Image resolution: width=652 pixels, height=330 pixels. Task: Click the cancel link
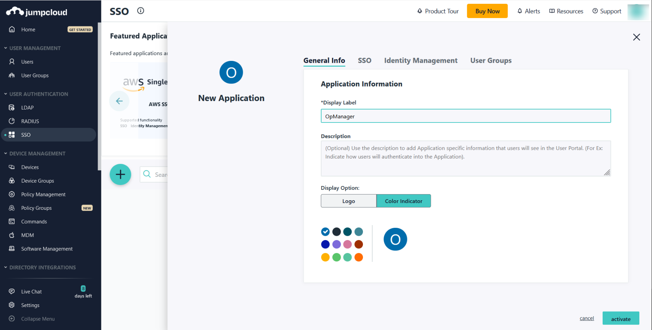coord(587,318)
